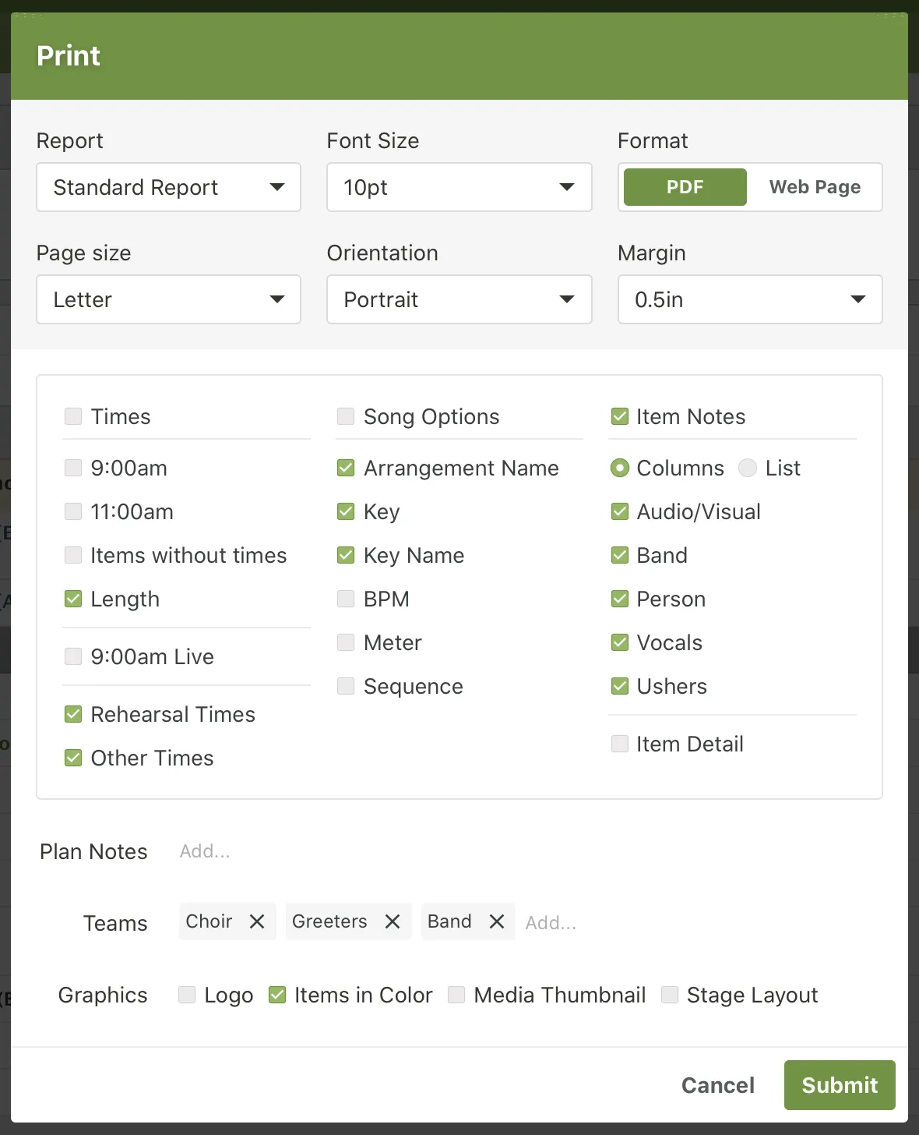Switch format to Web Page

(815, 187)
